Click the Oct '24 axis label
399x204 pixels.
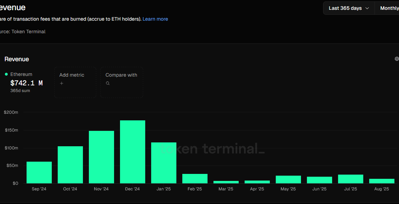70,189
